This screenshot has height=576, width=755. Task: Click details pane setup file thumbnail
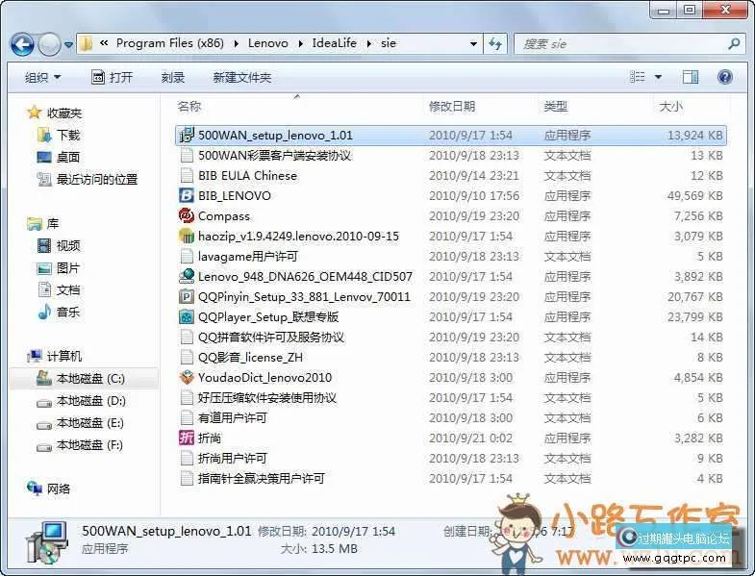tap(46, 542)
